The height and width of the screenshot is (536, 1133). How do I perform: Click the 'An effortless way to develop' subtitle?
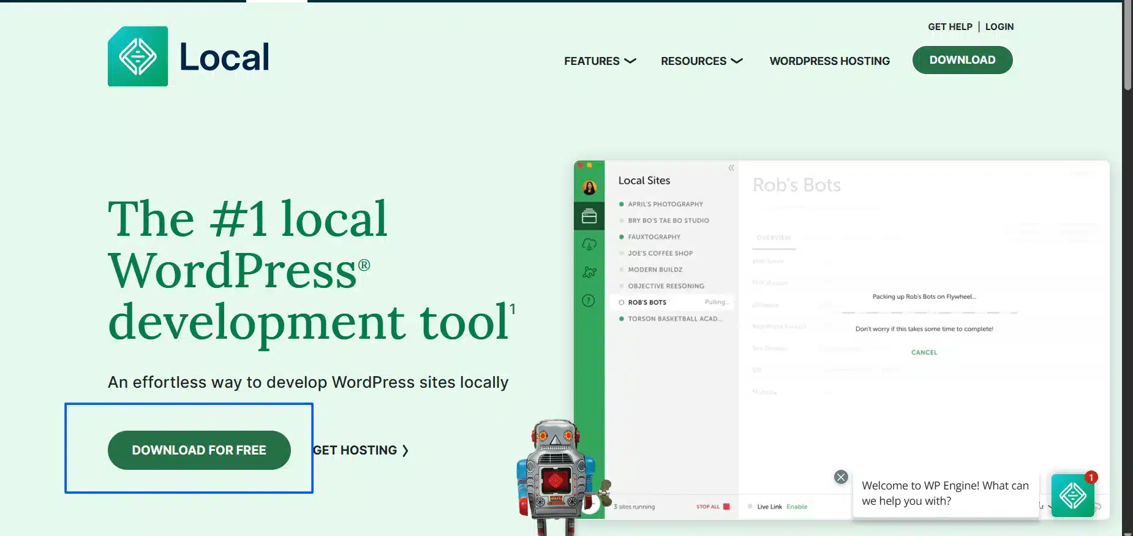click(x=308, y=382)
